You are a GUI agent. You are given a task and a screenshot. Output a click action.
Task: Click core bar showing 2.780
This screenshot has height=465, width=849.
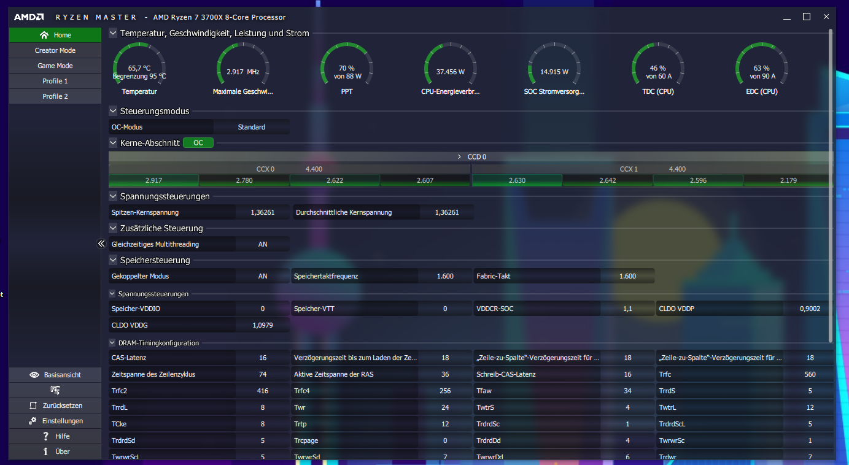point(244,180)
